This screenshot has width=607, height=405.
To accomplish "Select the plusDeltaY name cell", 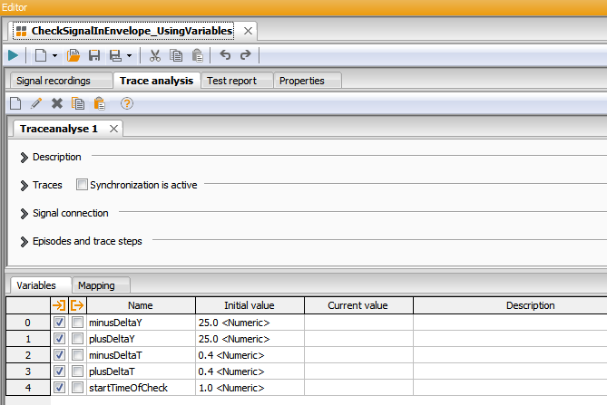I will coord(141,339).
